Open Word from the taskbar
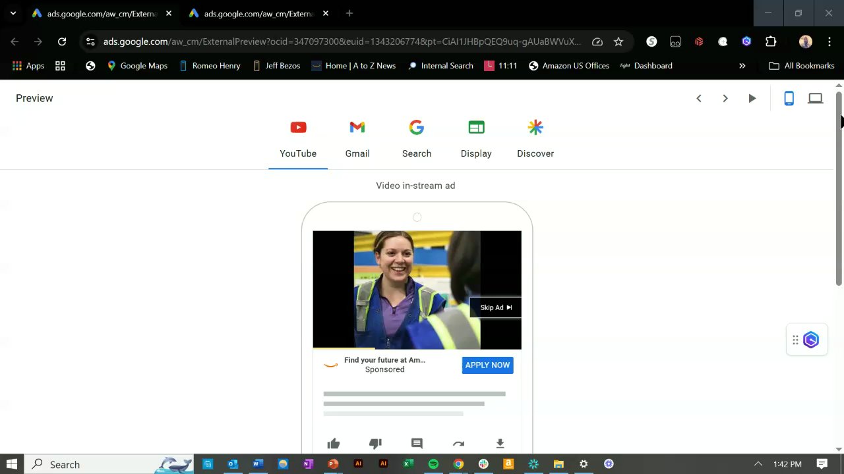The width and height of the screenshot is (844, 474). 258,464
